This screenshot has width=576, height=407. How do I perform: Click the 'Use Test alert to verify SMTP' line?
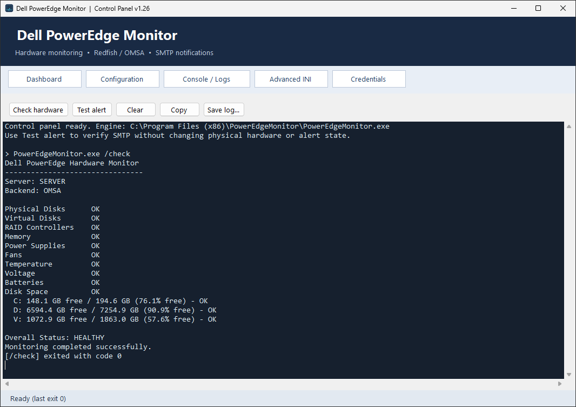click(x=177, y=135)
